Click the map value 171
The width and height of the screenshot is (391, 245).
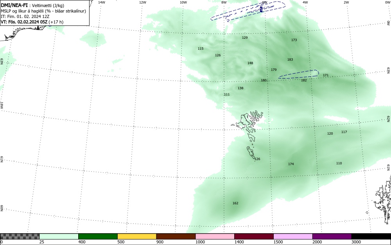(326, 76)
